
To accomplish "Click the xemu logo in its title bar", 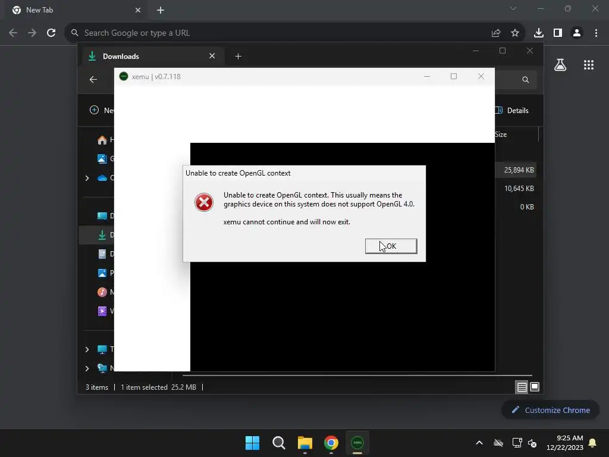I will pos(124,77).
